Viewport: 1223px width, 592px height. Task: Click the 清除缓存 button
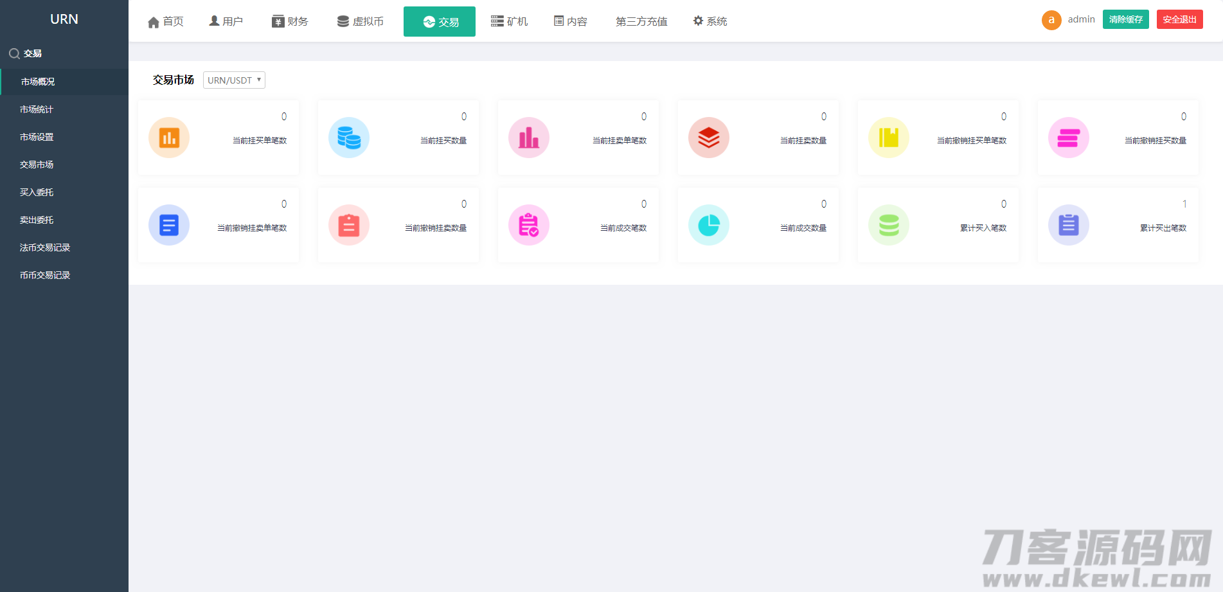click(1125, 19)
